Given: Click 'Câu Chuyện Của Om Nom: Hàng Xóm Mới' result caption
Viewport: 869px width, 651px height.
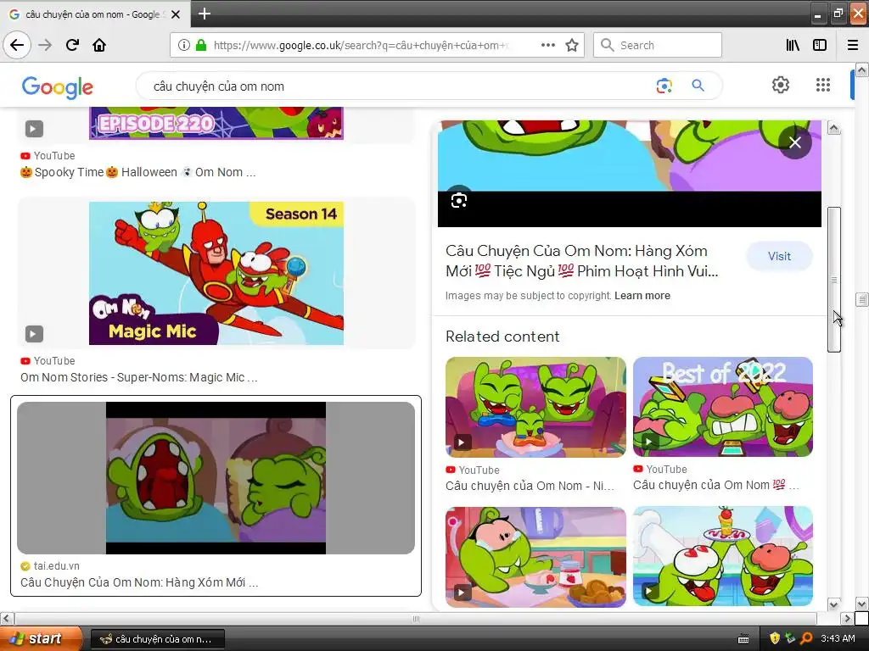Looking at the screenshot, I should (139, 582).
